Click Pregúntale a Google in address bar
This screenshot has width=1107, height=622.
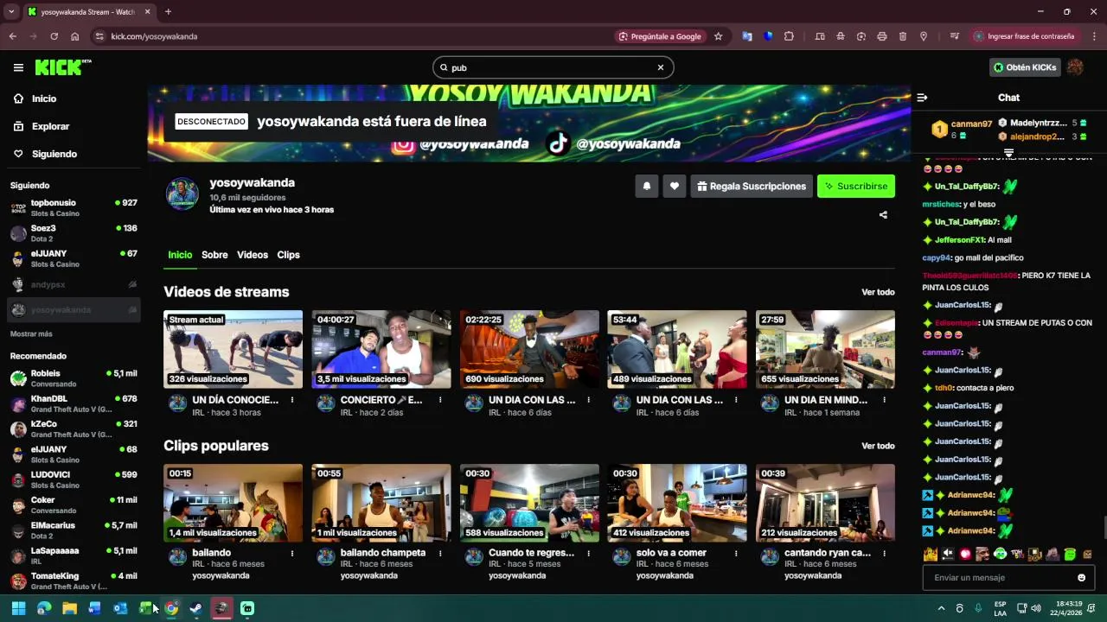coord(660,36)
